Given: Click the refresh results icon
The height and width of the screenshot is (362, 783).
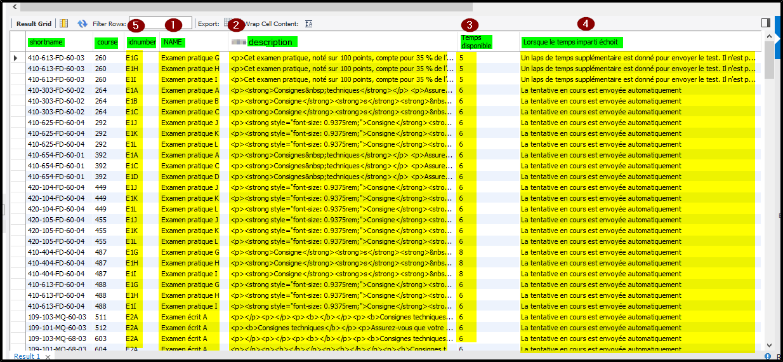Looking at the screenshot, I should [82, 23].
